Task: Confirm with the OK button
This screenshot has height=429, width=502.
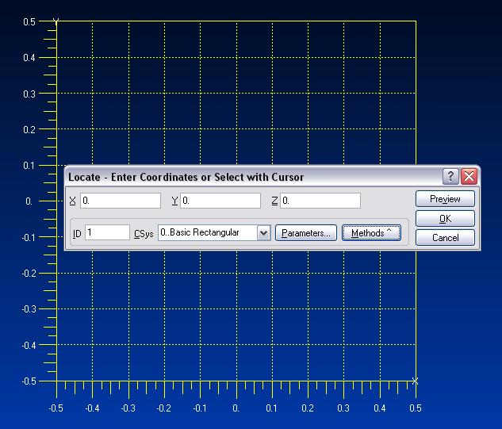Action: pyautogui.click(x=445, y=218)
